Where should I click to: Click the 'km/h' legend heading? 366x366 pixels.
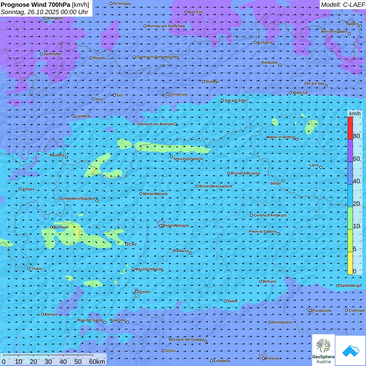click(x=355, y=113)
